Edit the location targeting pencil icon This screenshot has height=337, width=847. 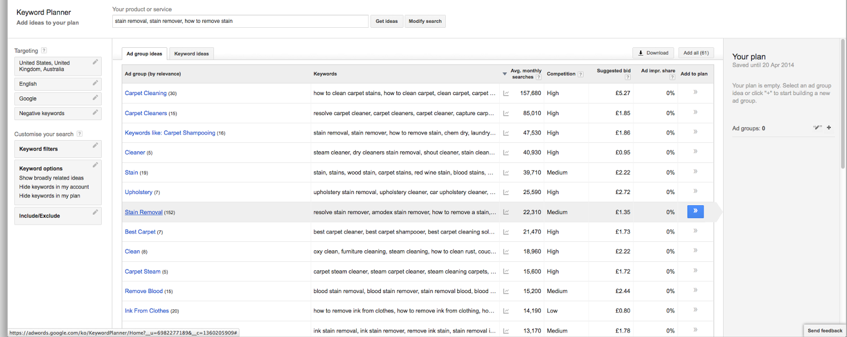[x=96, y=62]
